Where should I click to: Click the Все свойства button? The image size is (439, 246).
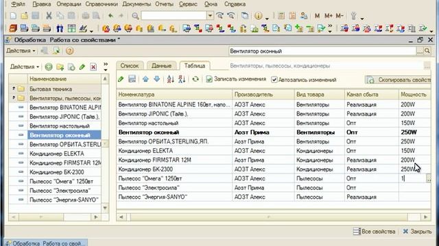(374, 232)
